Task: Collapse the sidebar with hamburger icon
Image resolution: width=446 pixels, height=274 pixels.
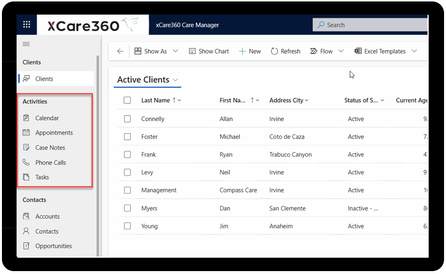Action: click(26, 44)
